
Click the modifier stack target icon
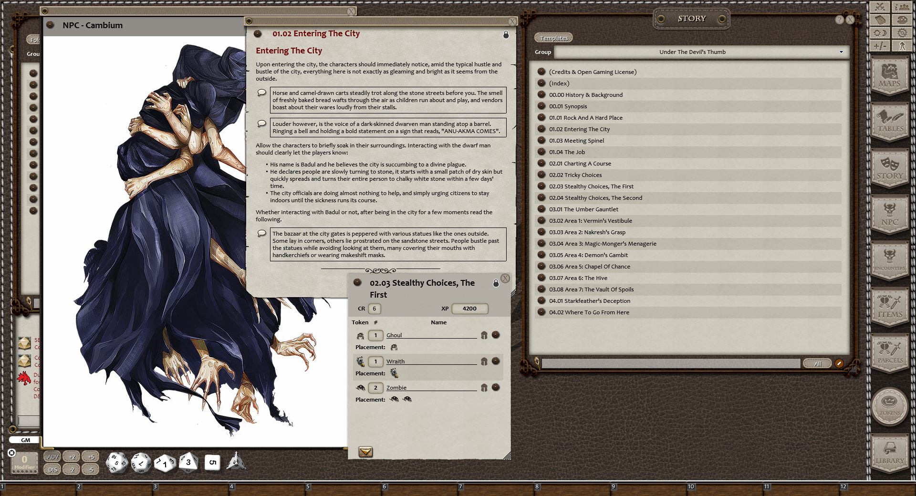tap(12, 453)
